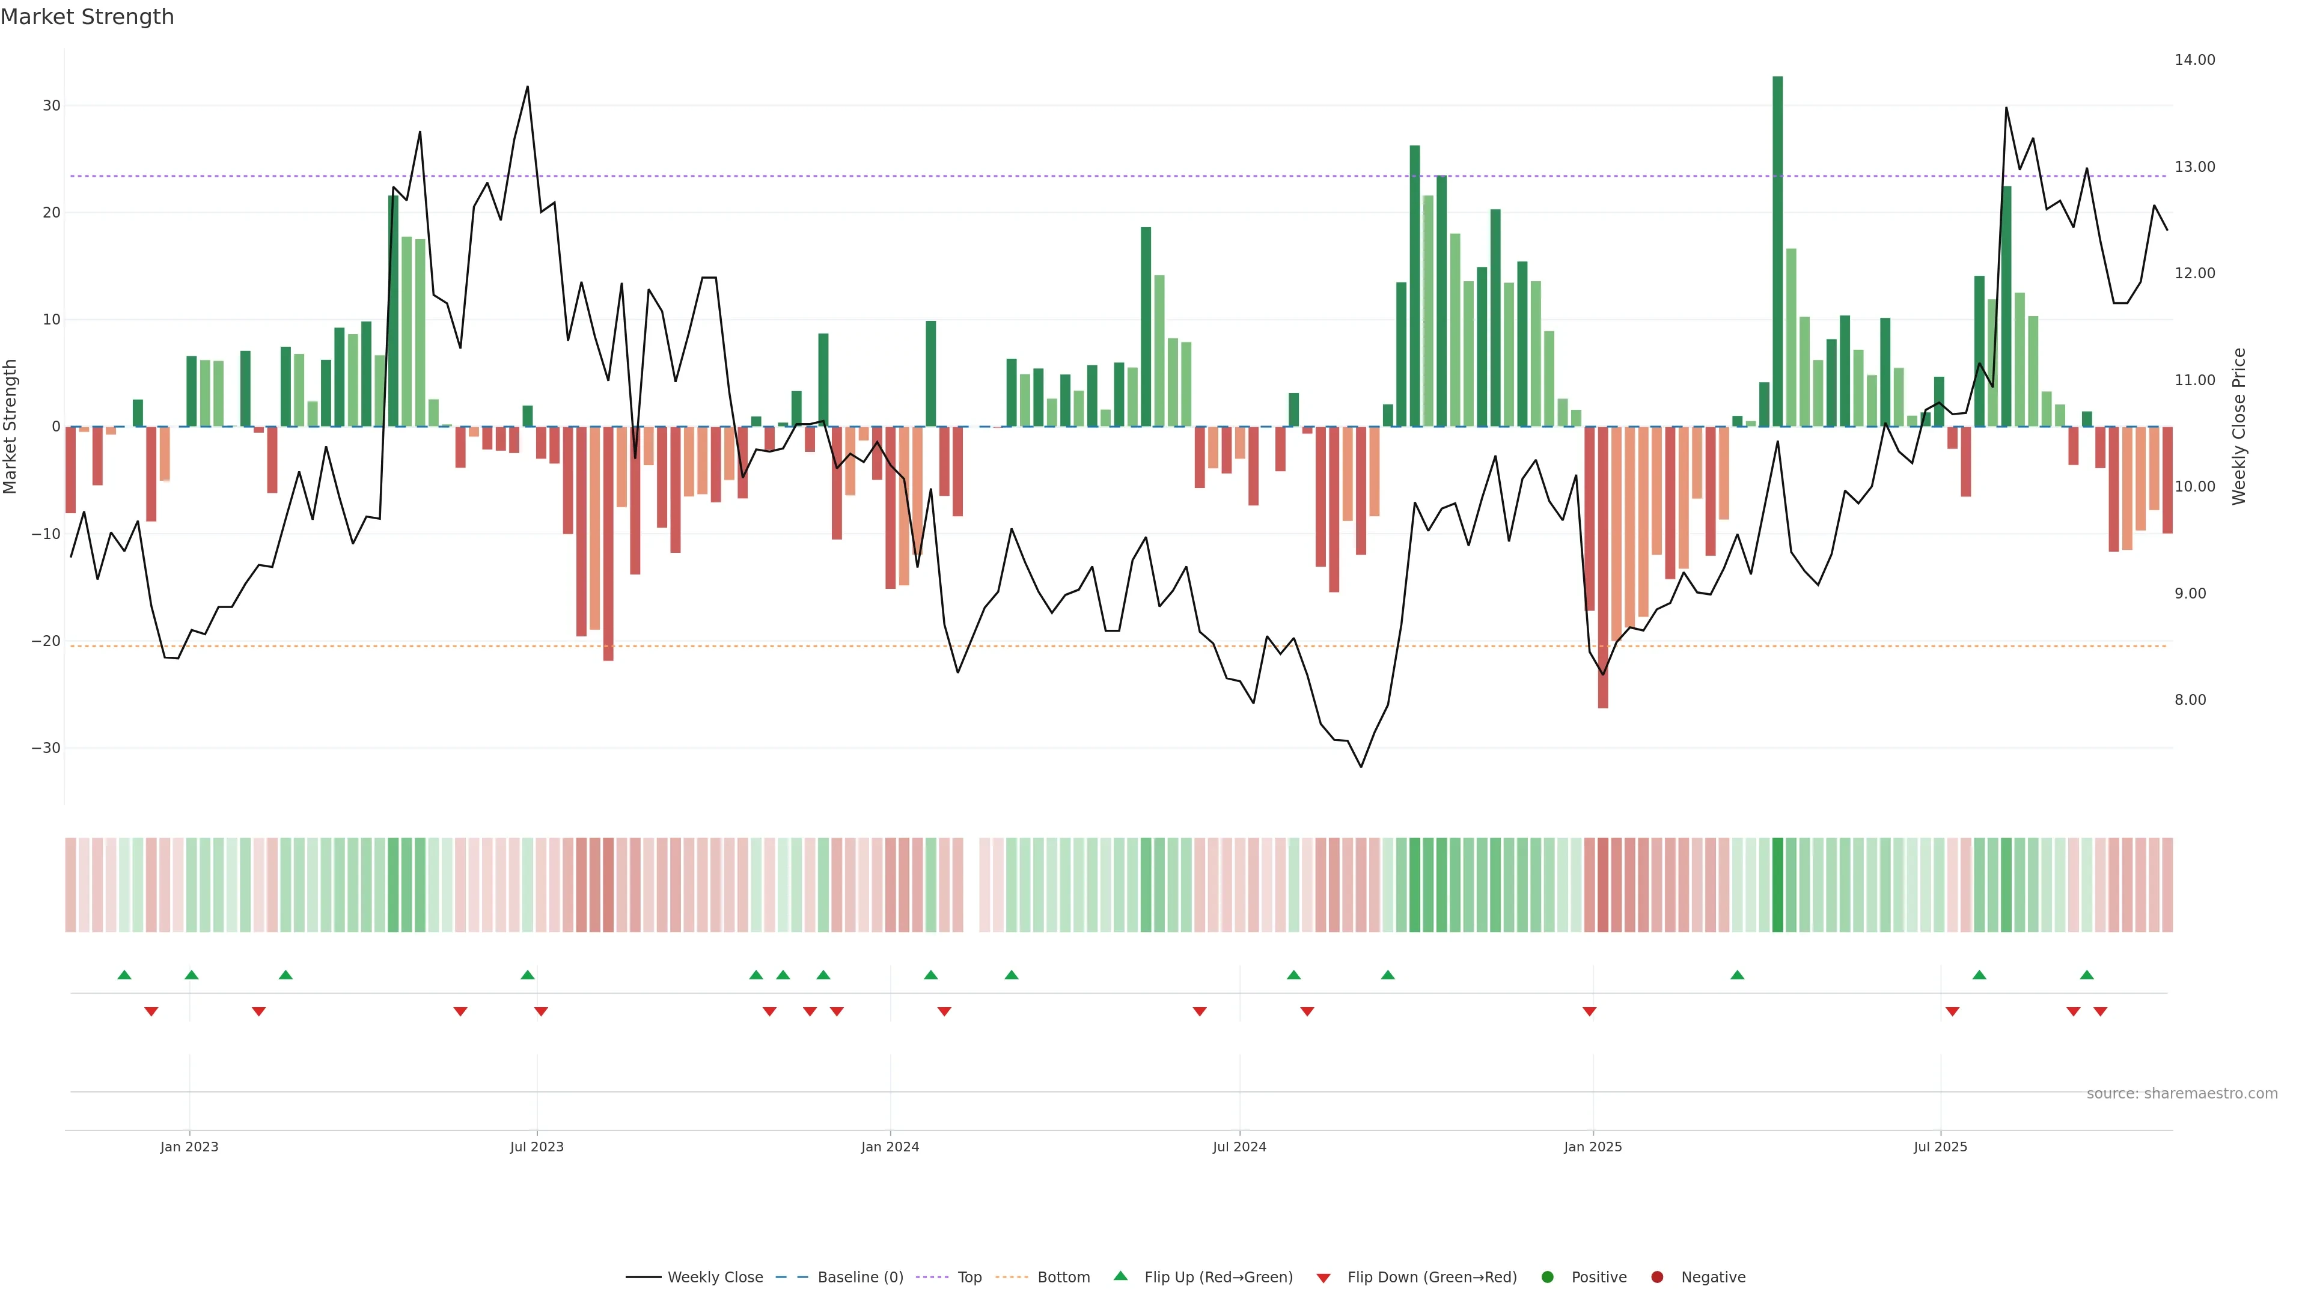This screenshot has width=2308, height=1298.
Task: Click the lowest red bar in Jan 2025
Action: (x=1603, y=567)
